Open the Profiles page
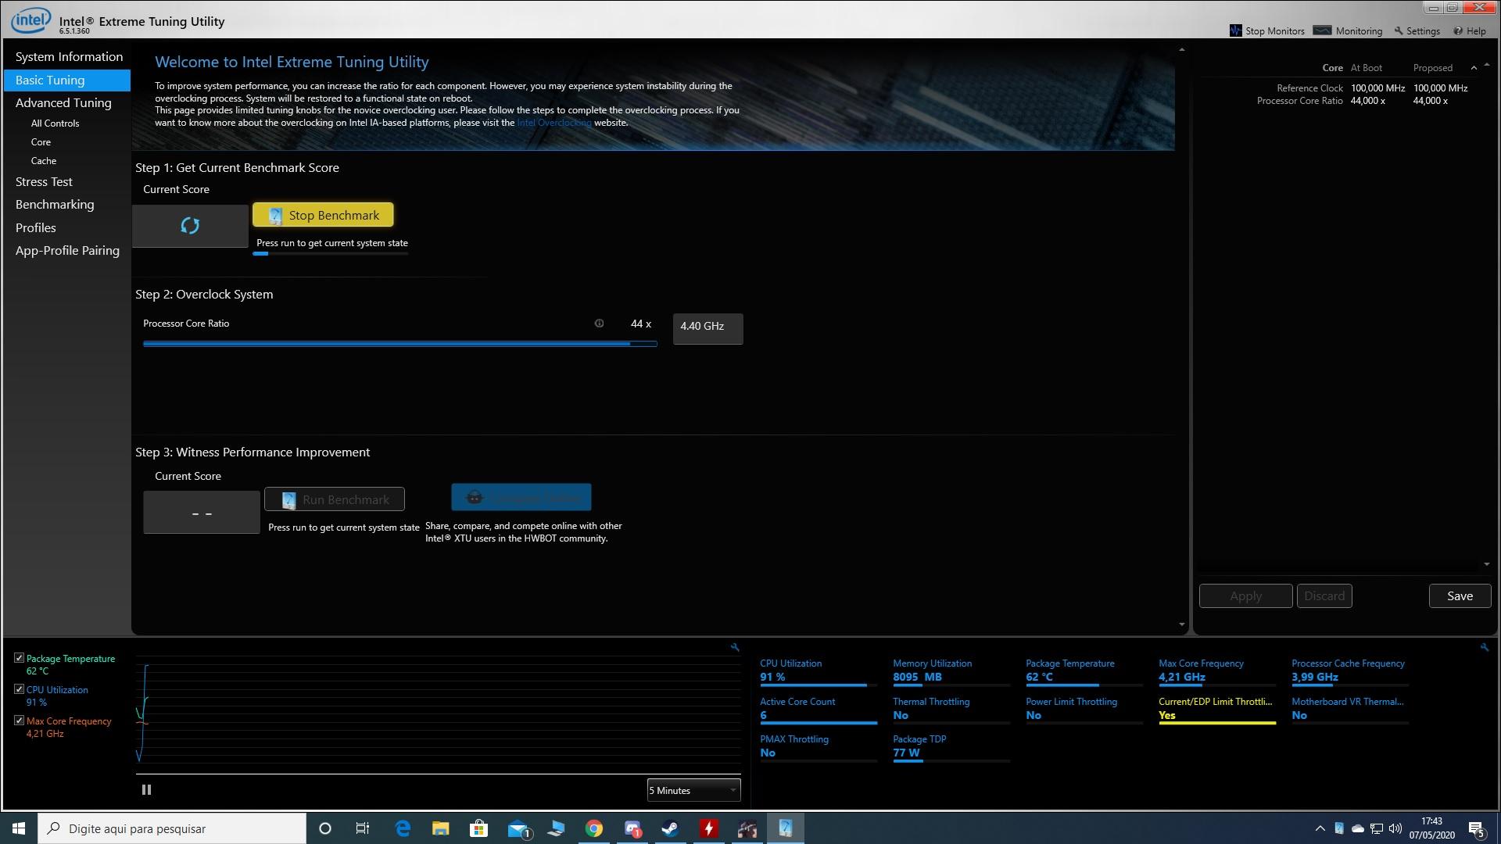This screenshot has height=844, width=1501. click(36, 228)
